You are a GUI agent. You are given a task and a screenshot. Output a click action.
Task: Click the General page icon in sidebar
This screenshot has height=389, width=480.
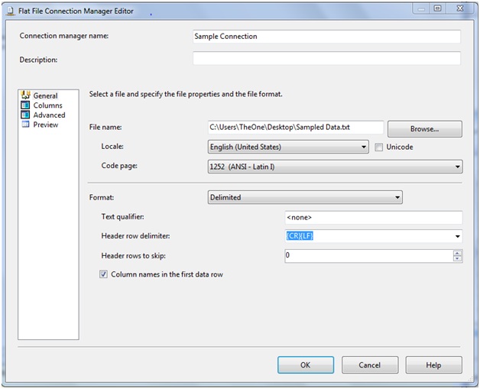coord(25,96)
